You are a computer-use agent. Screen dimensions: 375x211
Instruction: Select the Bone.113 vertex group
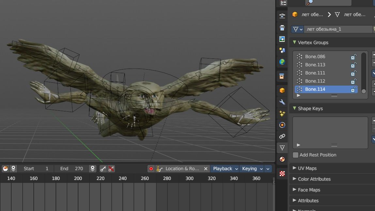(x=315, y=65)
